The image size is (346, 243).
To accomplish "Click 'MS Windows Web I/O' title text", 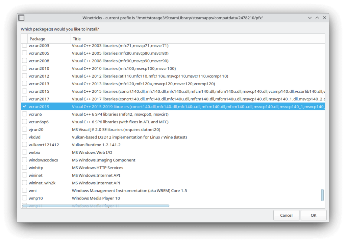I will (92, 152).
